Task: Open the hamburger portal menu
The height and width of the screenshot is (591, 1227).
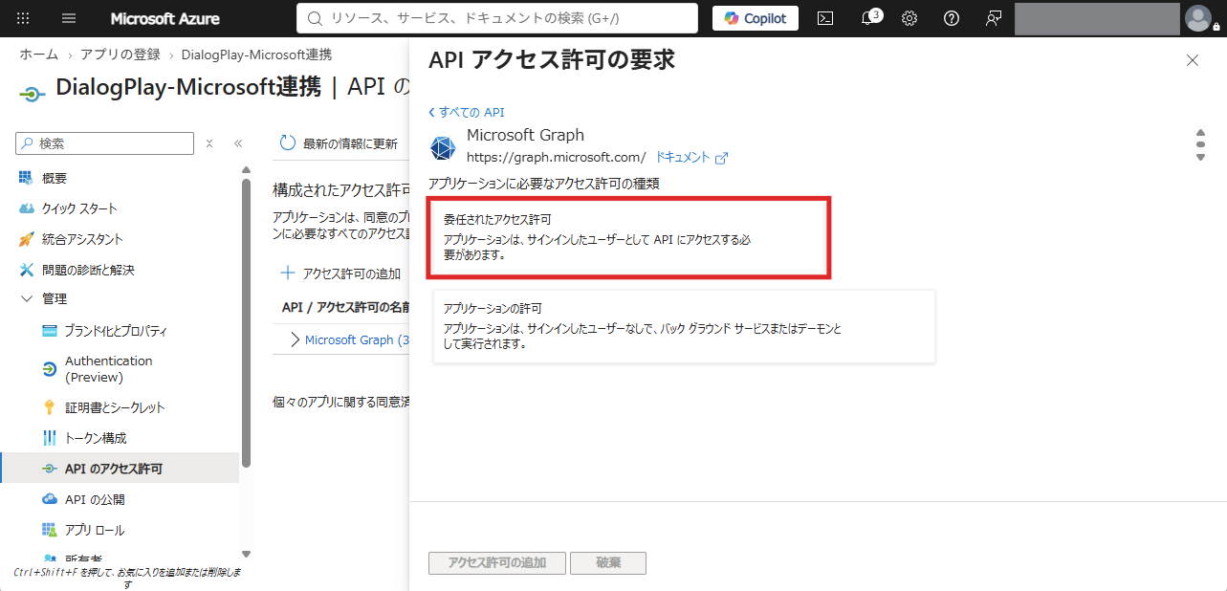Action: click(x=69, y=18)
